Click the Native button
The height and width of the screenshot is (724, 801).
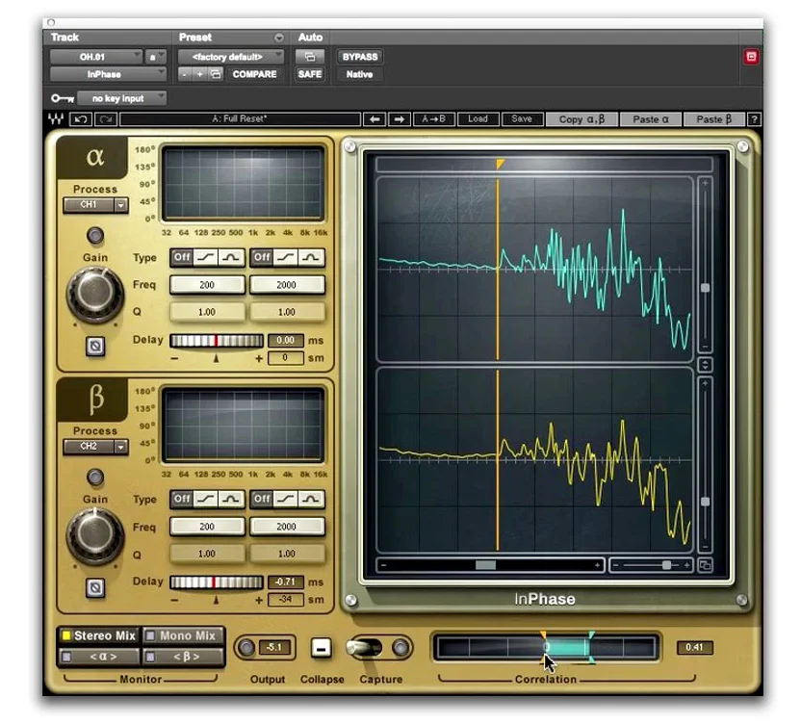pos(360,74)
